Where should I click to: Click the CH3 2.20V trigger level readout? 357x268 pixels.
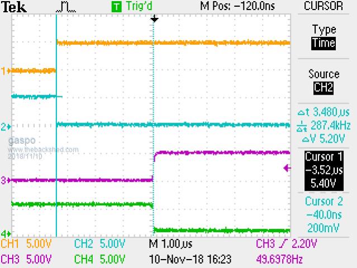tap(286, 245)
